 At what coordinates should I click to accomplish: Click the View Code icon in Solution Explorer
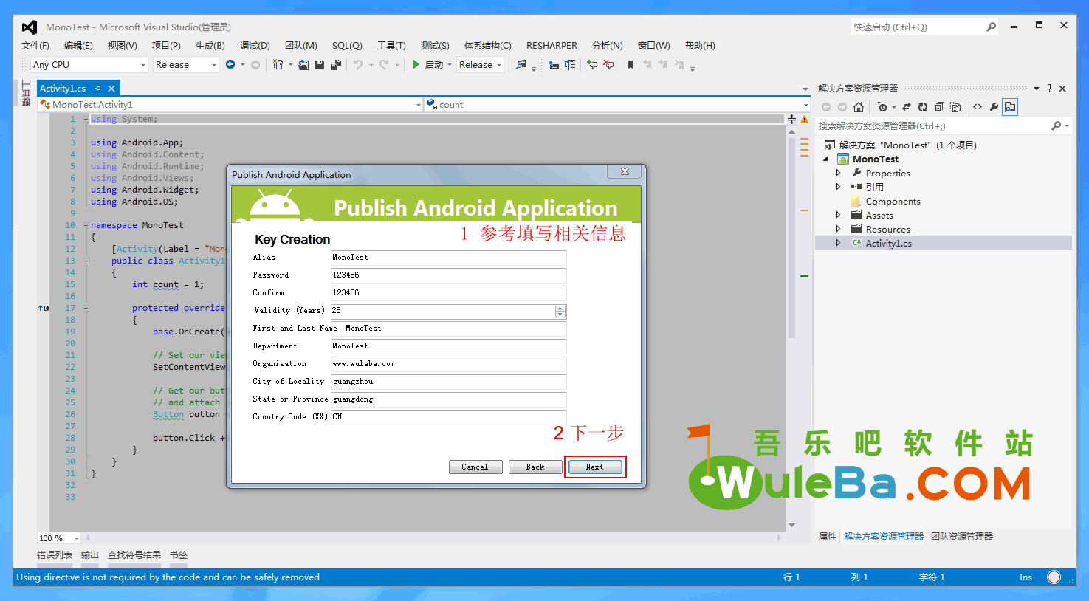click(978, 107)
